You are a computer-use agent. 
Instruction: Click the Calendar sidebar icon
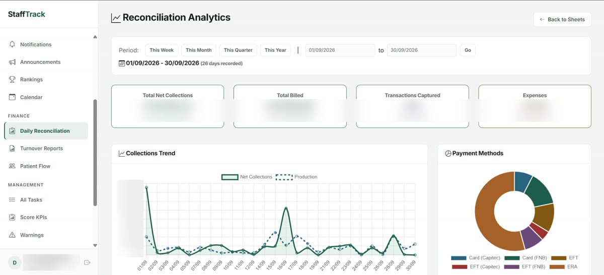pyautogui.click(x=12, y=97)
